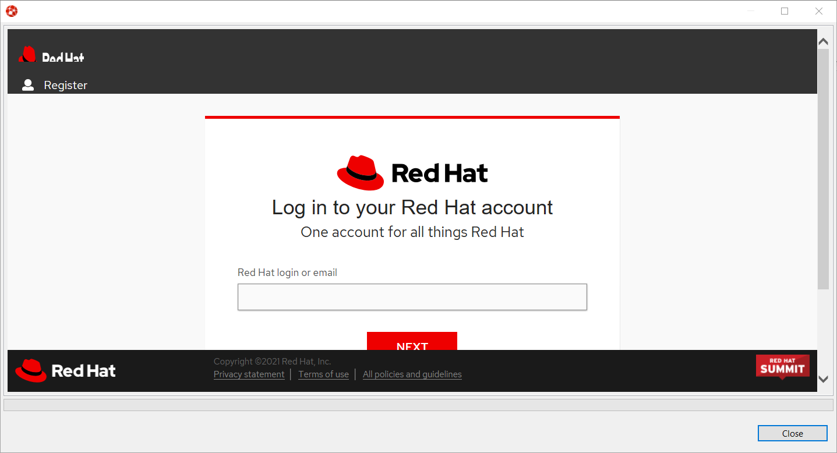
Task: Click the Log in to your Red Hat account heading
Action: tap(412, 207)
